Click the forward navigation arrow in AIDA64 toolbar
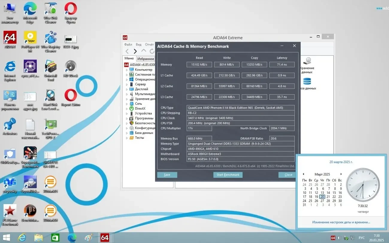 135,51
